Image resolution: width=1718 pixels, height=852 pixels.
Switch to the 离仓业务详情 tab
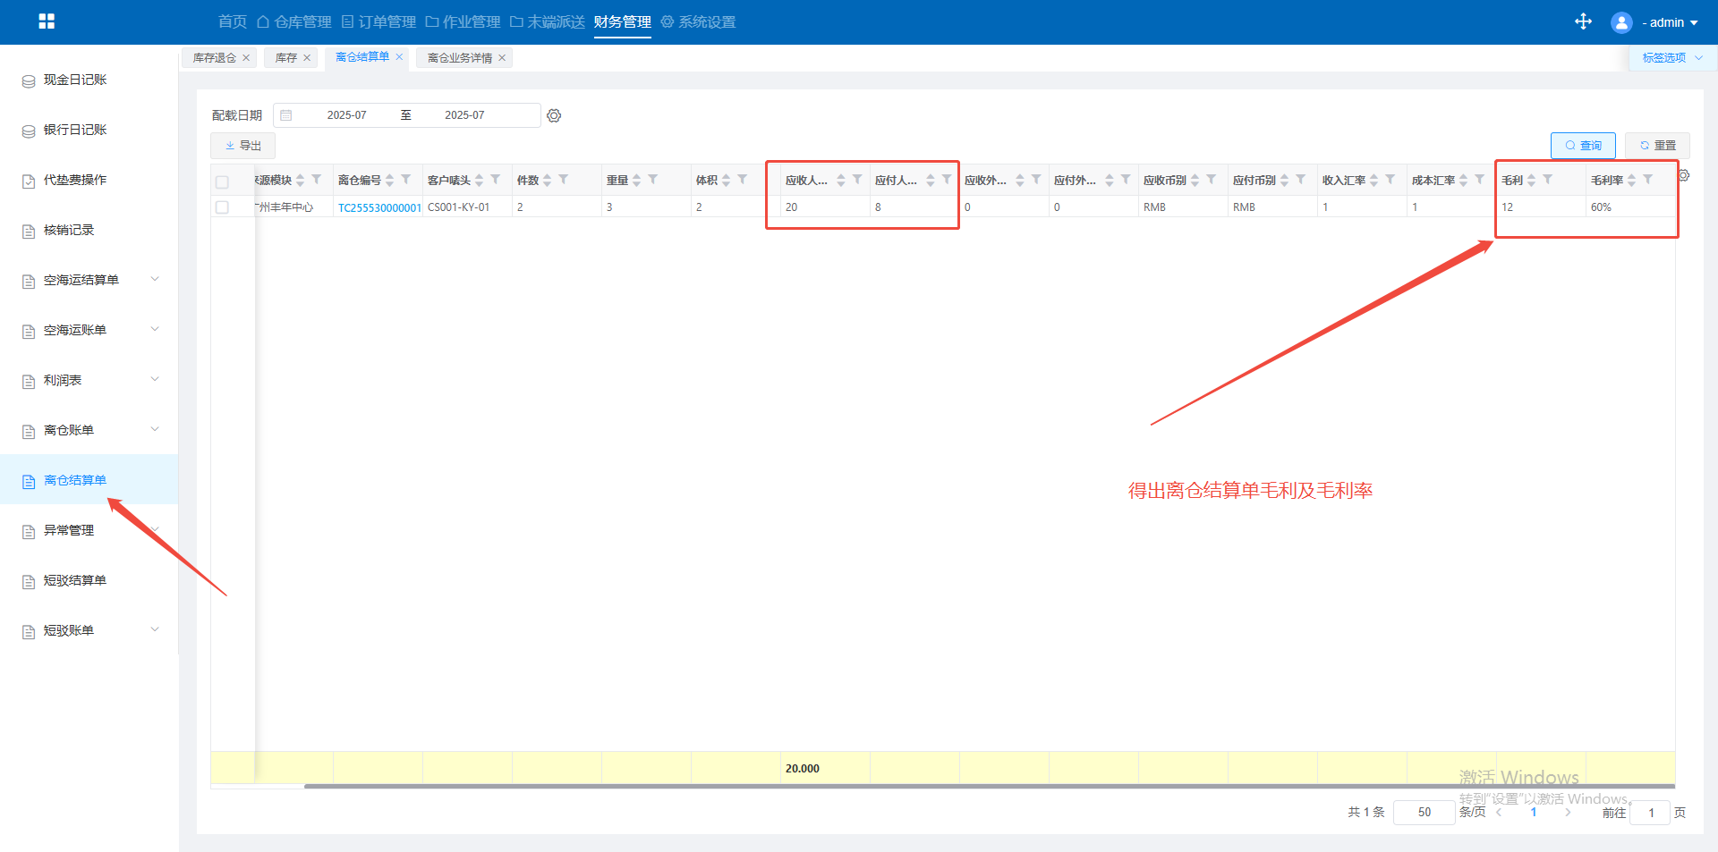(x=459, y=58)
